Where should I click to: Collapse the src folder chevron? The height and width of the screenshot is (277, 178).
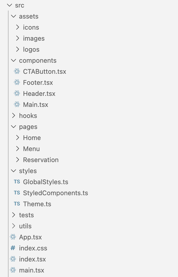pos(9,5)
